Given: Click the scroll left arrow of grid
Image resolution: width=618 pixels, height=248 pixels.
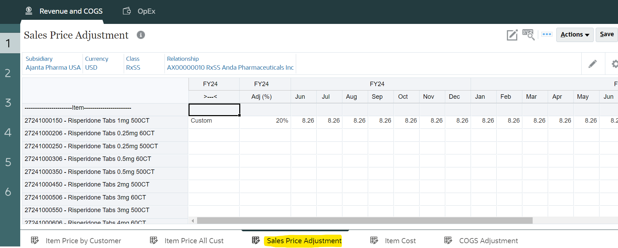Looking at the screenshot, I should pos(193,221).
